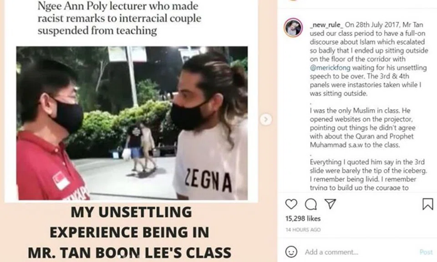Open the @merickfong mention
This screenshot has height=262, width=437.
point(330,68)
